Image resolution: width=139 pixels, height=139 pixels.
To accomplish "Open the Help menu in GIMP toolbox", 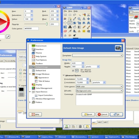I will 75,11.
